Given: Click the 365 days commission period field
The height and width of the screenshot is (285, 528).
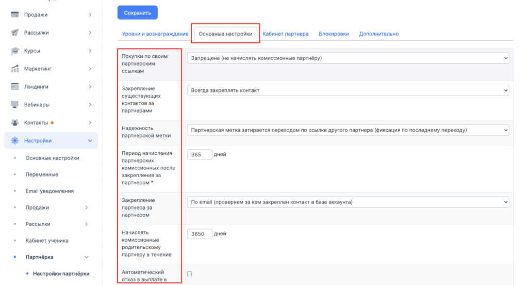Looking at the screenshot, I should (200, 154).
